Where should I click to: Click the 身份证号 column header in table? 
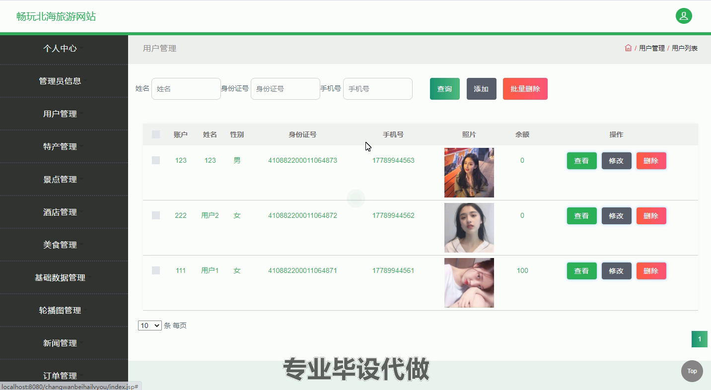pyautogui.click(x=303, y=134)
